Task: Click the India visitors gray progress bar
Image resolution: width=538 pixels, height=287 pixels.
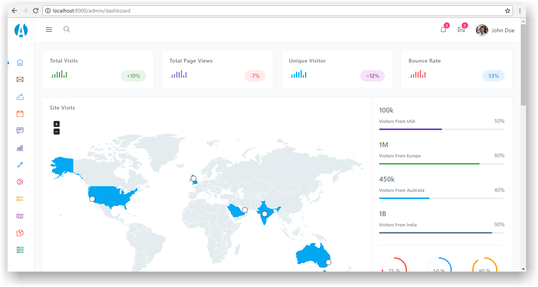Action: pos(442,233)
